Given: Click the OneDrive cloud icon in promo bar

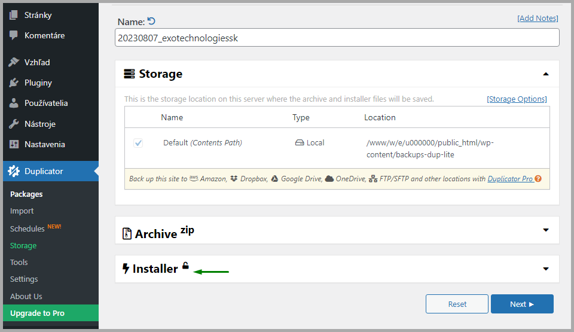Looking at the screenshot, I should tap(329, 178).
